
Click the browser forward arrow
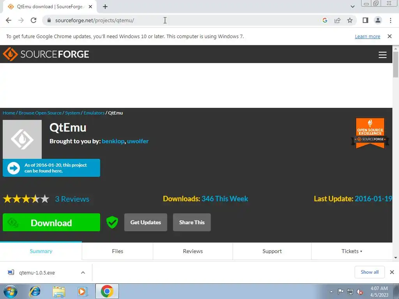tap(21, 20)
